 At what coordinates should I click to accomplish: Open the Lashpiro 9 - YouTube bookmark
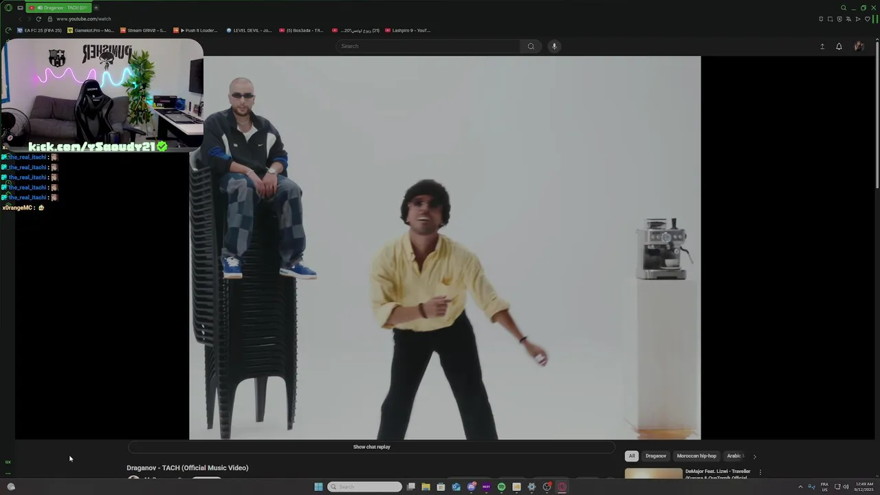(x=408, y=30)
